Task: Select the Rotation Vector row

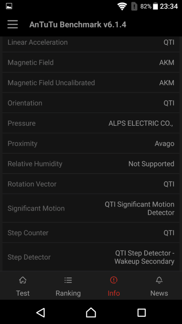Action: (x=91, y=184)
